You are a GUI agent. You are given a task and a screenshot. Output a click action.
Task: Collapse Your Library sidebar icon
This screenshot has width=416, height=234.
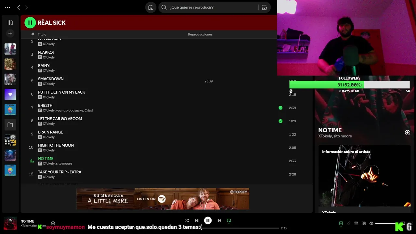[10, 22]
